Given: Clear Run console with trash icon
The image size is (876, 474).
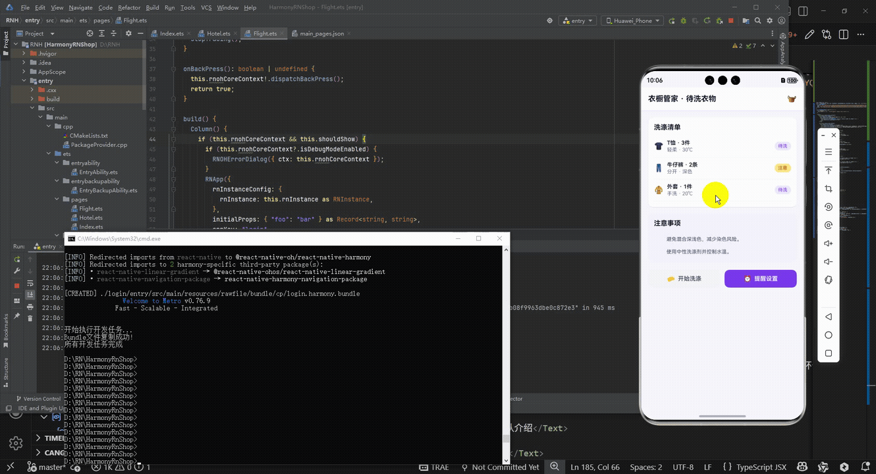Looking at the screenshot, I should tap(30, 319).
